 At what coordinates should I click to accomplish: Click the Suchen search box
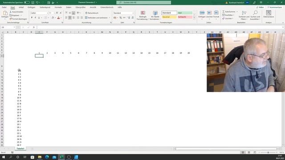click(x=143, y=3)
